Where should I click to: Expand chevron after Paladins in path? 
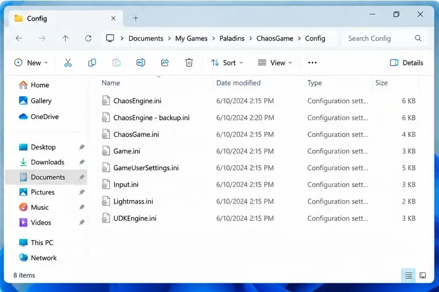[250, 38]
